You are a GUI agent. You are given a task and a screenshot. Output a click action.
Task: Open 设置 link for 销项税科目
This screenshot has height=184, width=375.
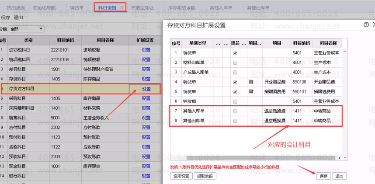146,59
